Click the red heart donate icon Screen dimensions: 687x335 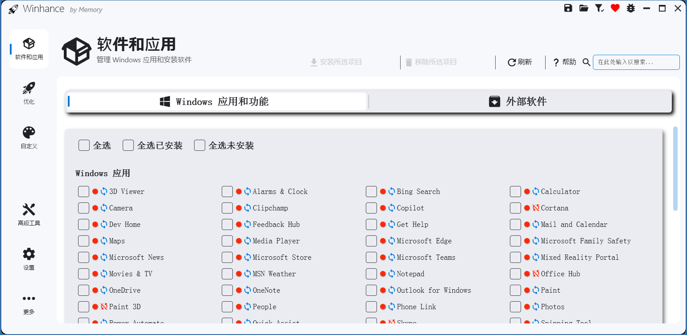click(615, 8)
